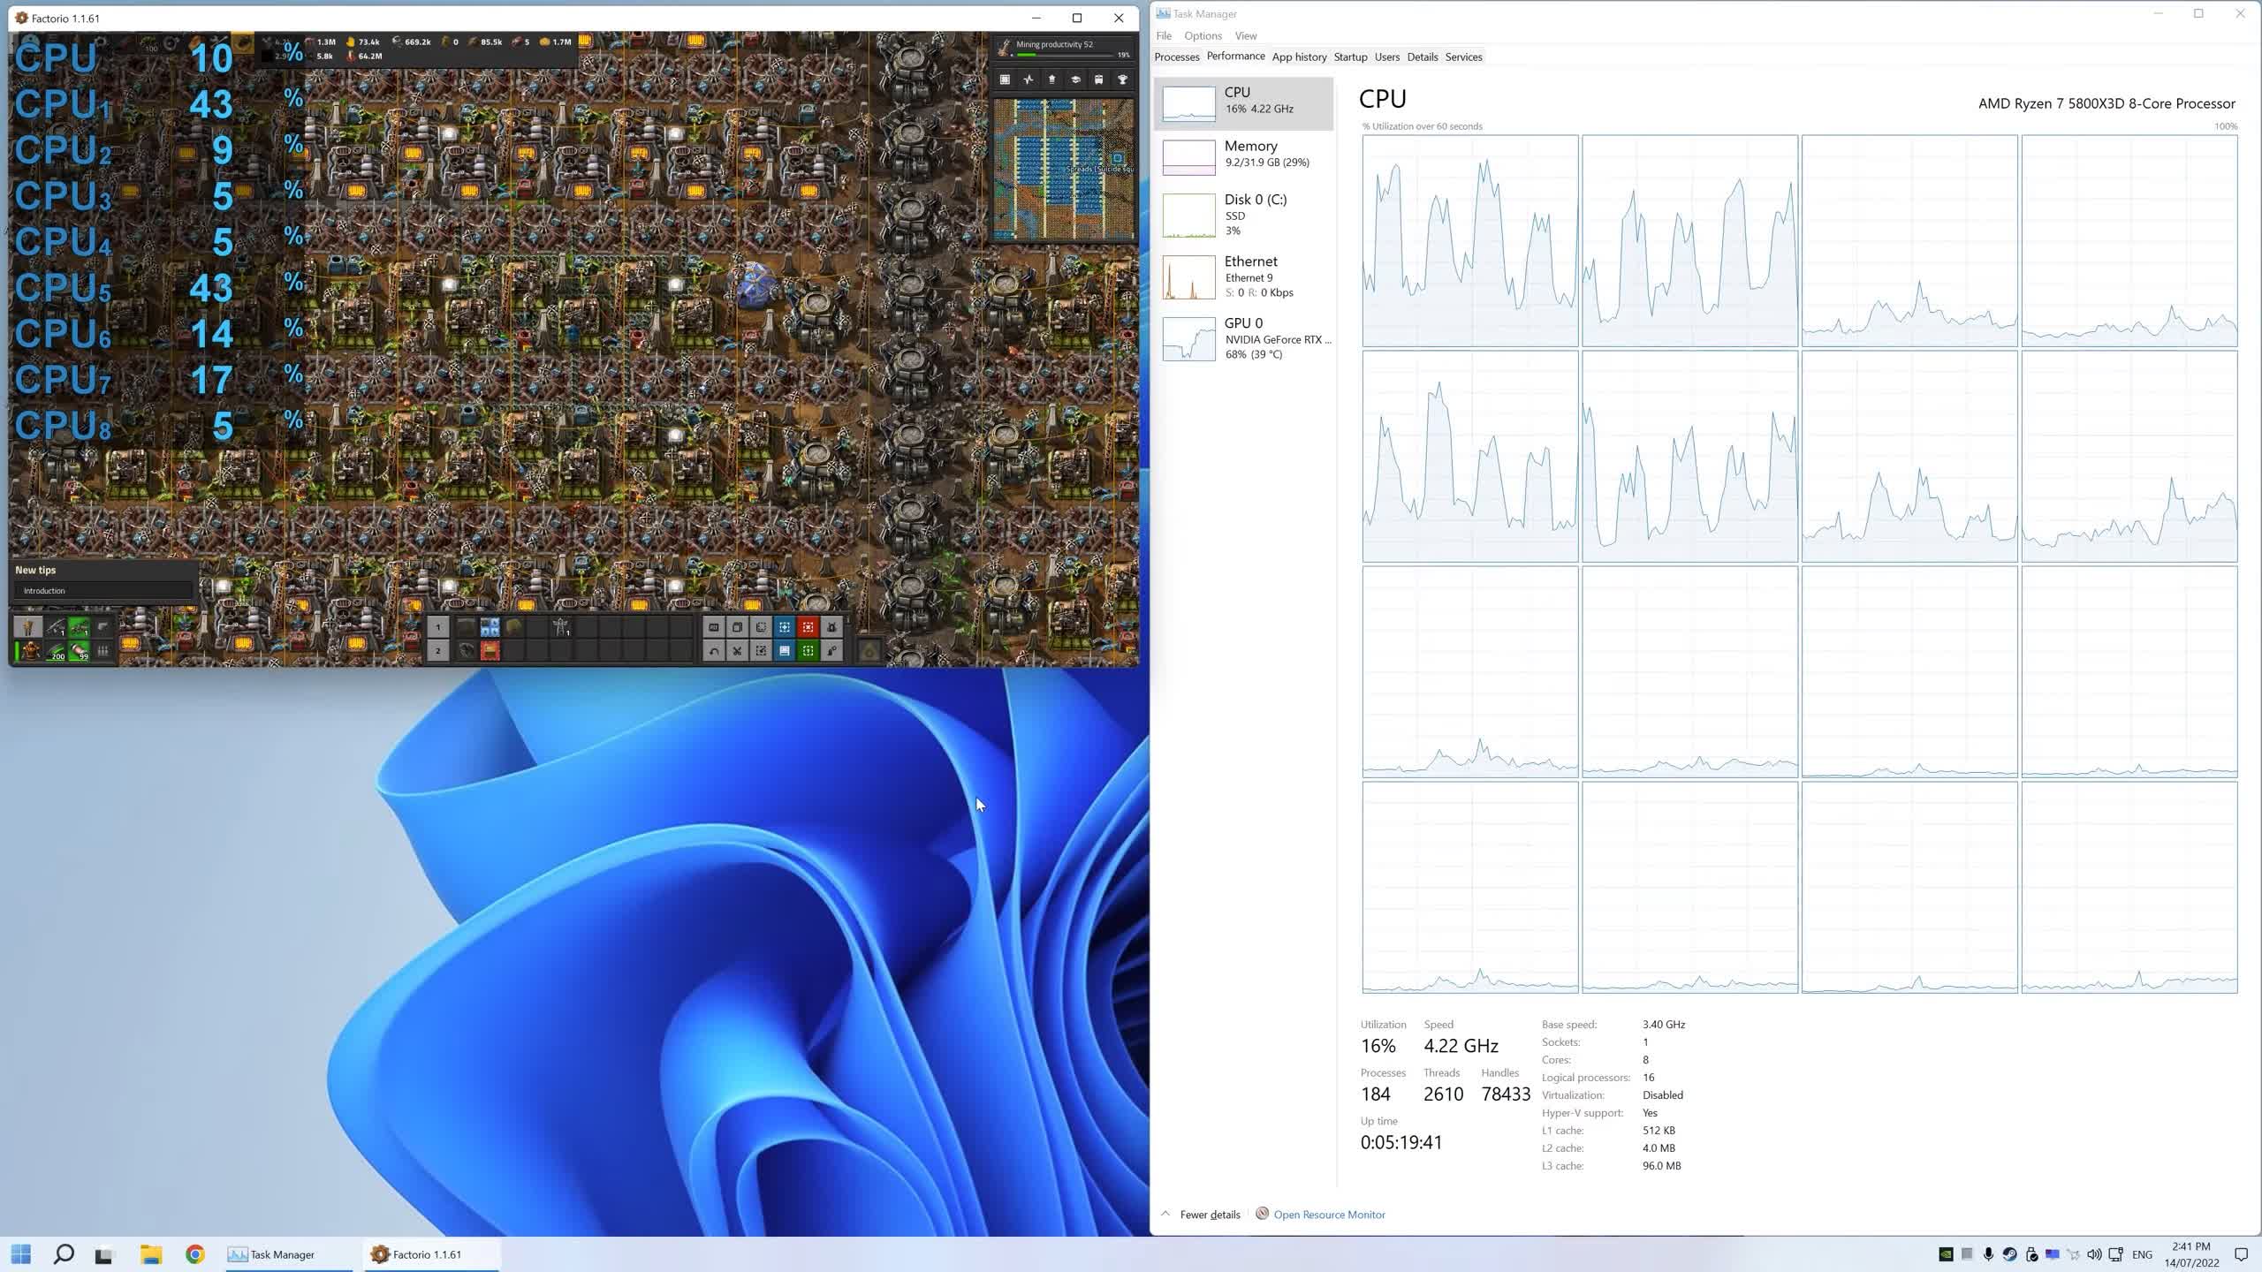Image resolution: width=2262 pixels, height=1272 pixels.
Task: Click the Task Manager title bar icon
Action: 1163,13
